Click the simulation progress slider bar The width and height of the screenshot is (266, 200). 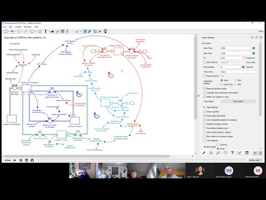(141, 160)
